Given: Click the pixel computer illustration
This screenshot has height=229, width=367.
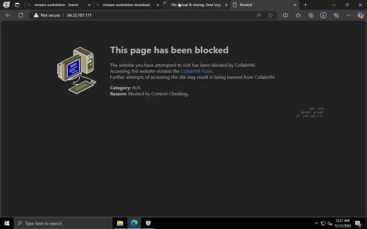Looking at the screenshot, I should pyautogui.click(x=77, y=70).
